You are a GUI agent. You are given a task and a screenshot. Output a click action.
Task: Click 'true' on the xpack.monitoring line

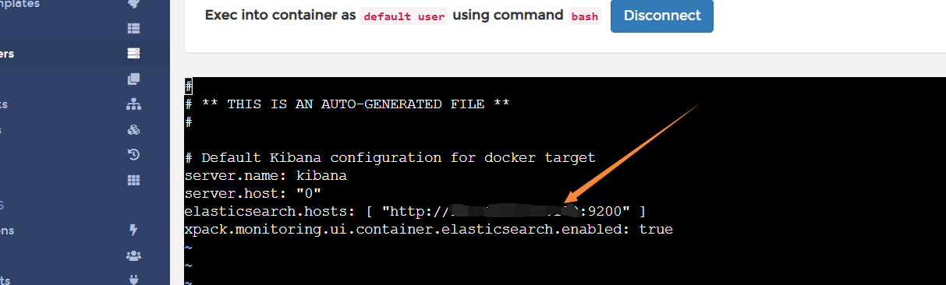pyautogui.click(x=656, y=230)
